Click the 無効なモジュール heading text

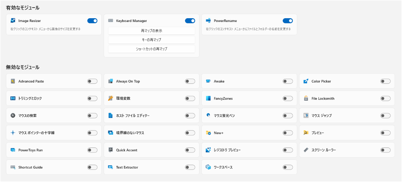tap(23, 67)
